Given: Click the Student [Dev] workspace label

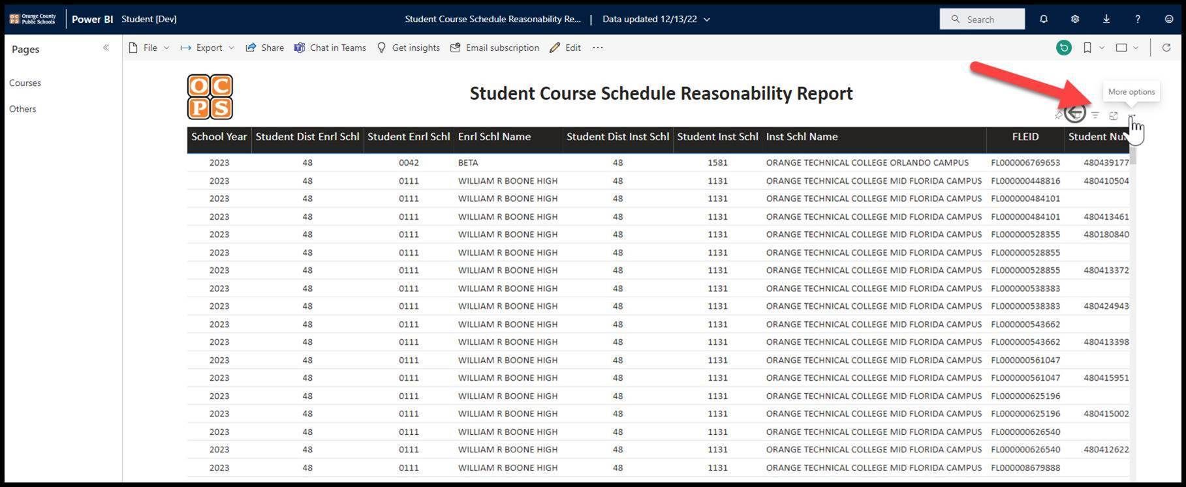Looking at the screenshot, I should click(149, 20).
